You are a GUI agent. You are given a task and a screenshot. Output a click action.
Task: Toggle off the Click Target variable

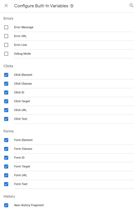[x=6, y=101]
